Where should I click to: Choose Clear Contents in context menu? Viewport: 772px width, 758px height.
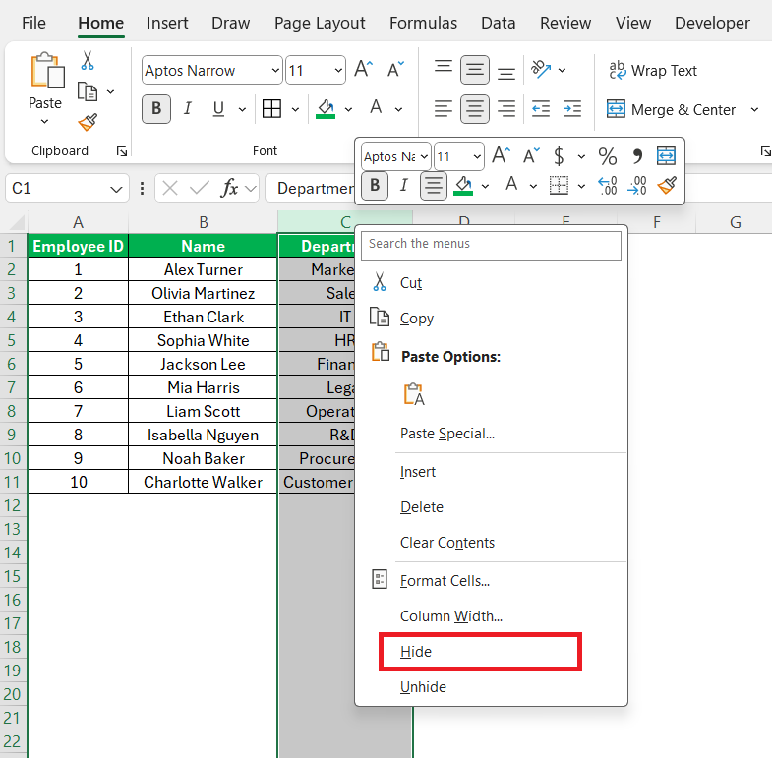point(492,543)
